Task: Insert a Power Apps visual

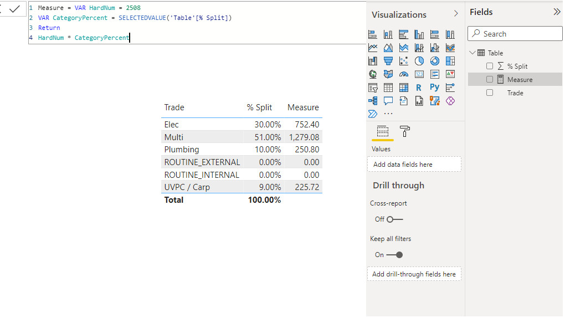Action: (450, 101)
